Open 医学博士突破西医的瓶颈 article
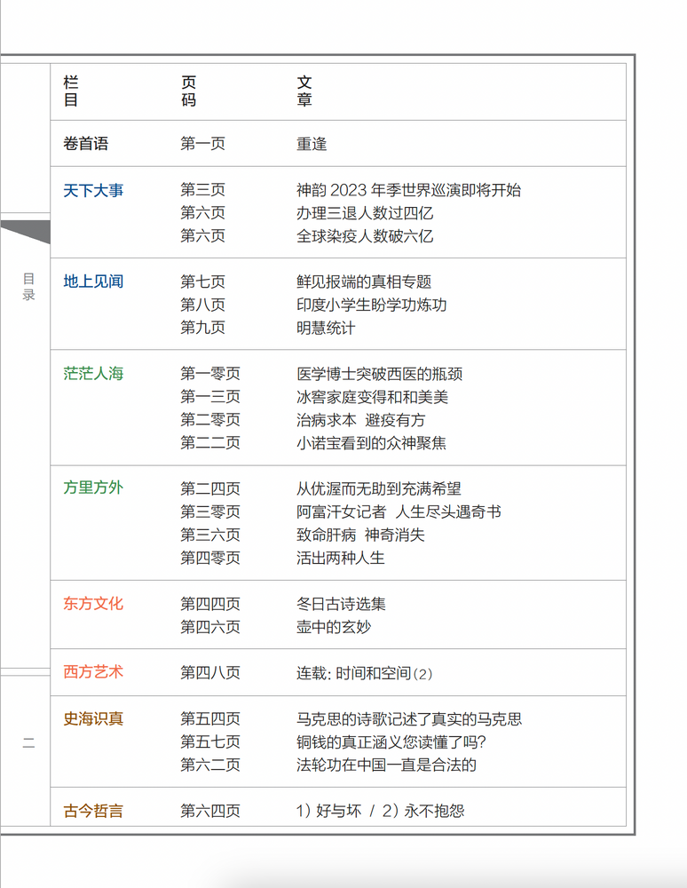This screenshot has height=888, width=687. point(379,374)
